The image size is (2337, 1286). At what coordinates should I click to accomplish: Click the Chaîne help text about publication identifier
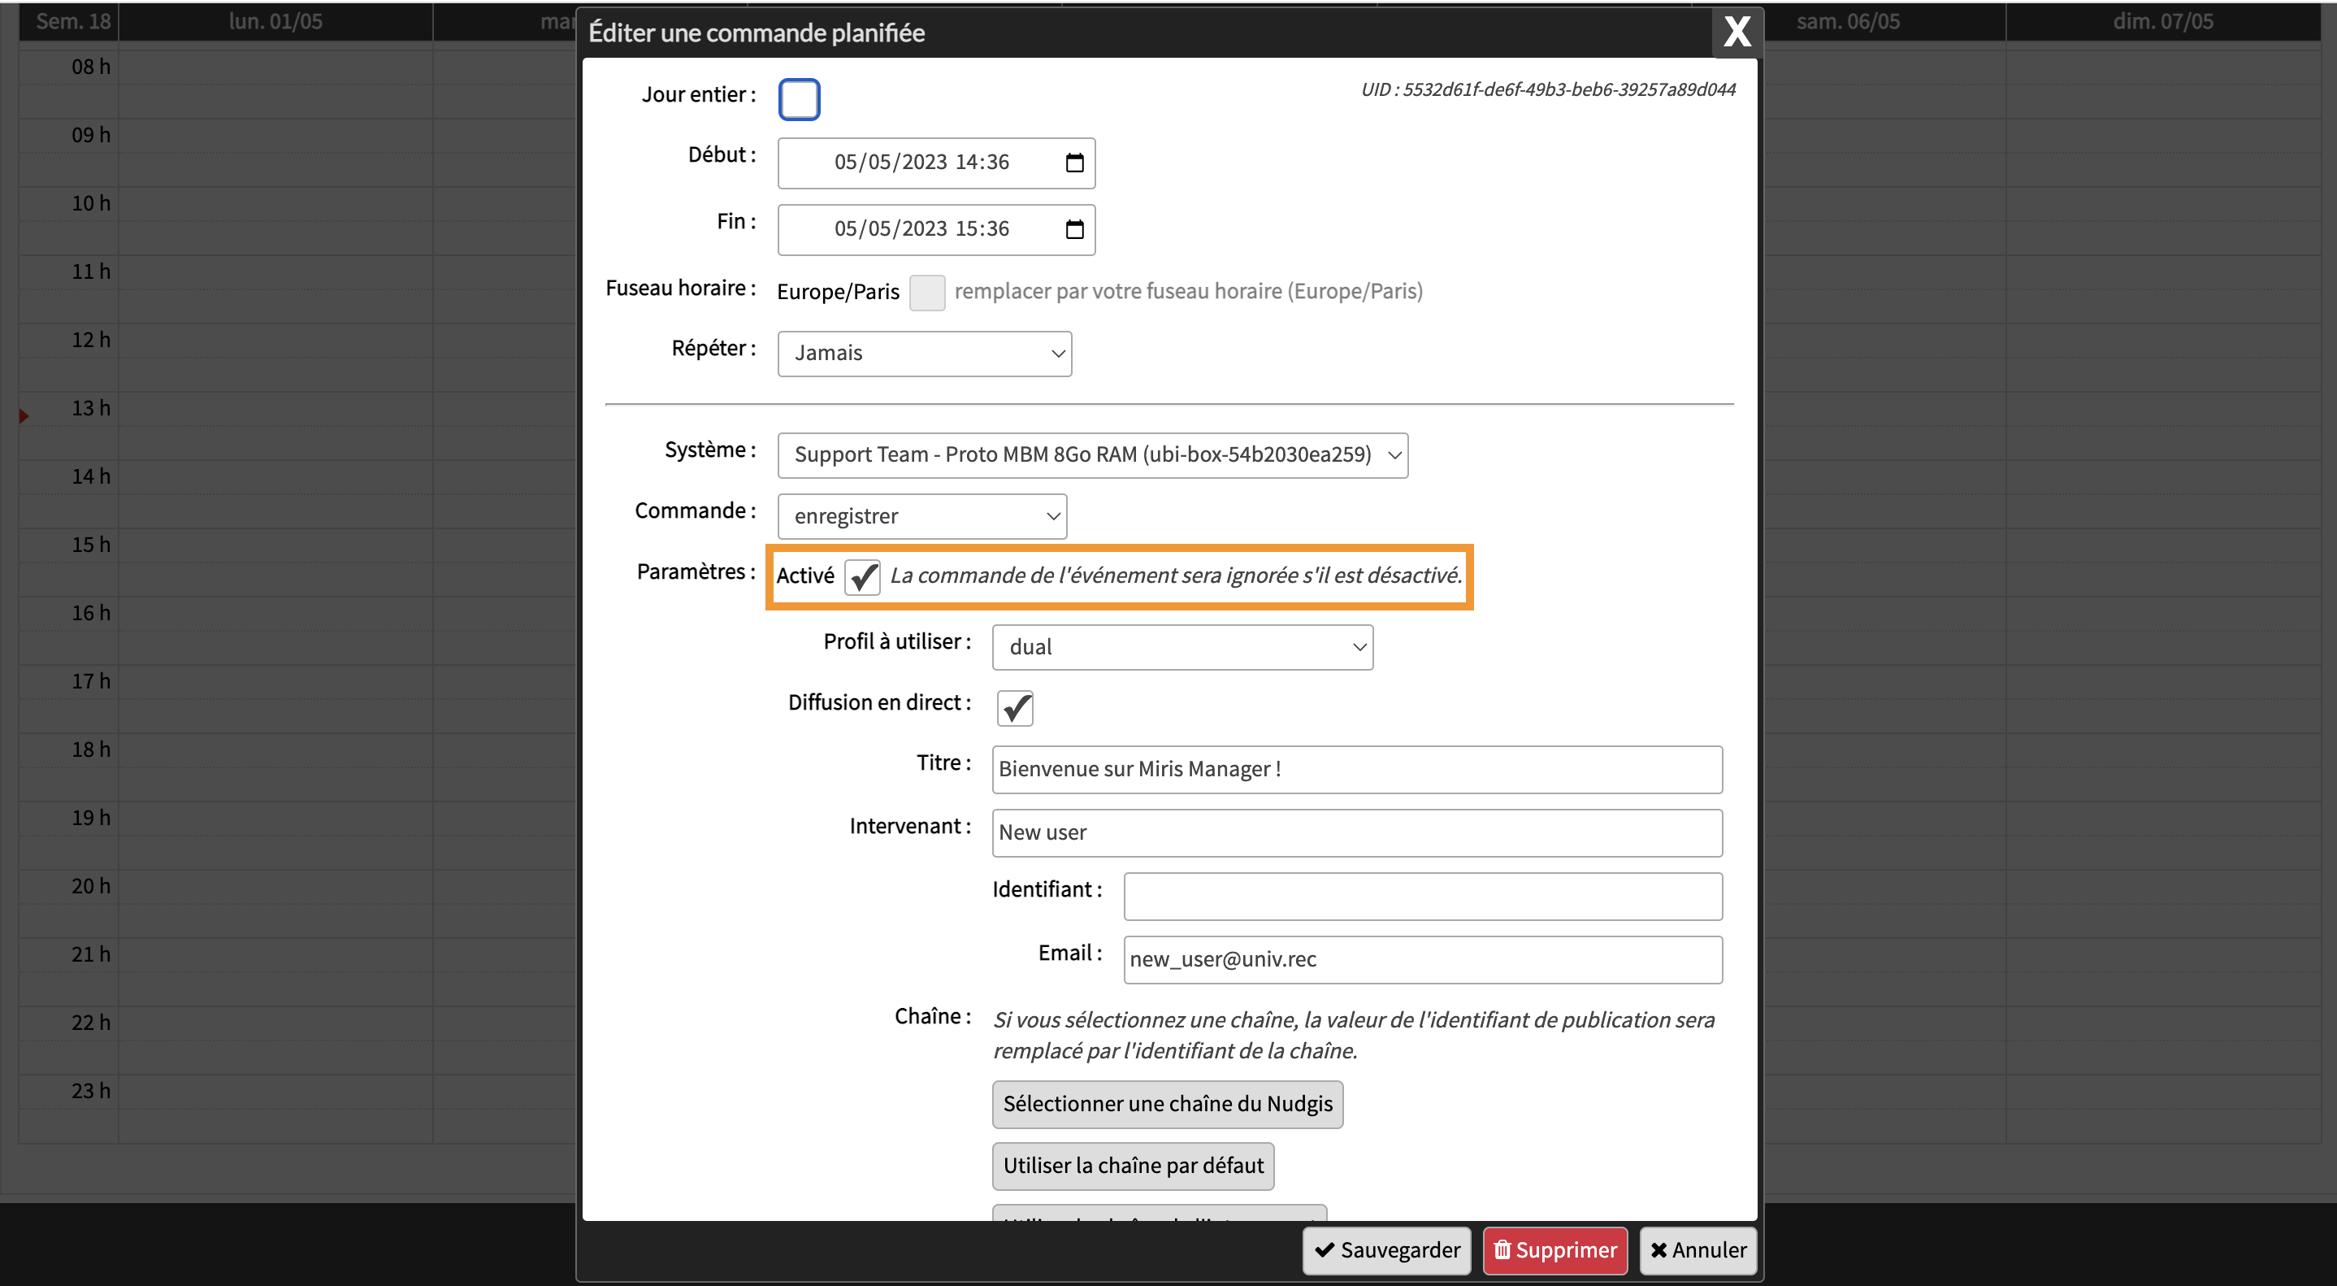[x=1354, y=1035]
